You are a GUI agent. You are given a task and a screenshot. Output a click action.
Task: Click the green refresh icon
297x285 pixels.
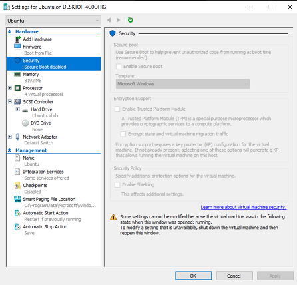(x=131, y=20)
